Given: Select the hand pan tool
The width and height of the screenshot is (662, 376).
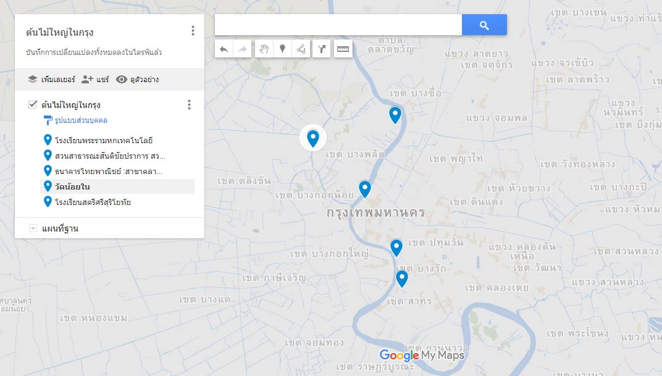Looking at the screenshot, I should pos(264,49).
